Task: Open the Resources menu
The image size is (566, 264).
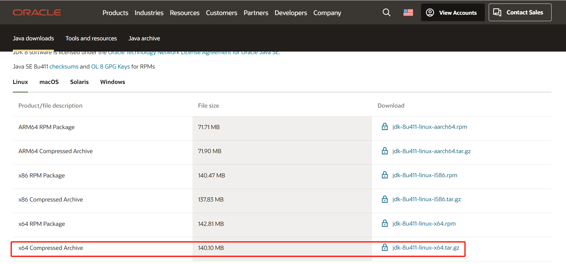Action: click(185, 13)
